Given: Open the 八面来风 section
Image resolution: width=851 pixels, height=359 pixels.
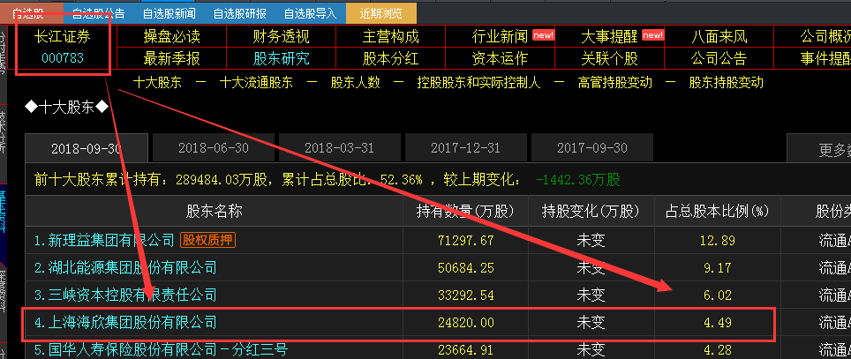Looking at the screenshot, I should click(719, 37).
